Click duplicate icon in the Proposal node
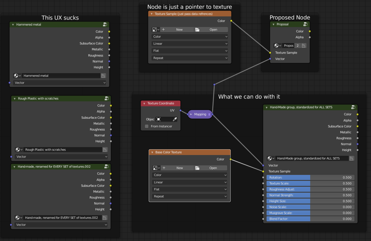 [x=304, y=46]
